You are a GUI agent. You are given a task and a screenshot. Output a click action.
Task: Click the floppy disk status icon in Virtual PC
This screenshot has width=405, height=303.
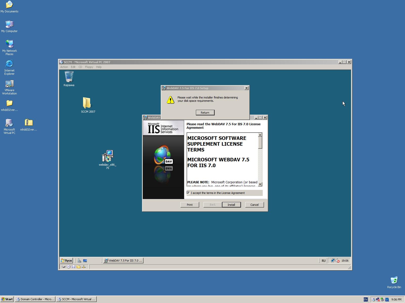tap(73, 267)
